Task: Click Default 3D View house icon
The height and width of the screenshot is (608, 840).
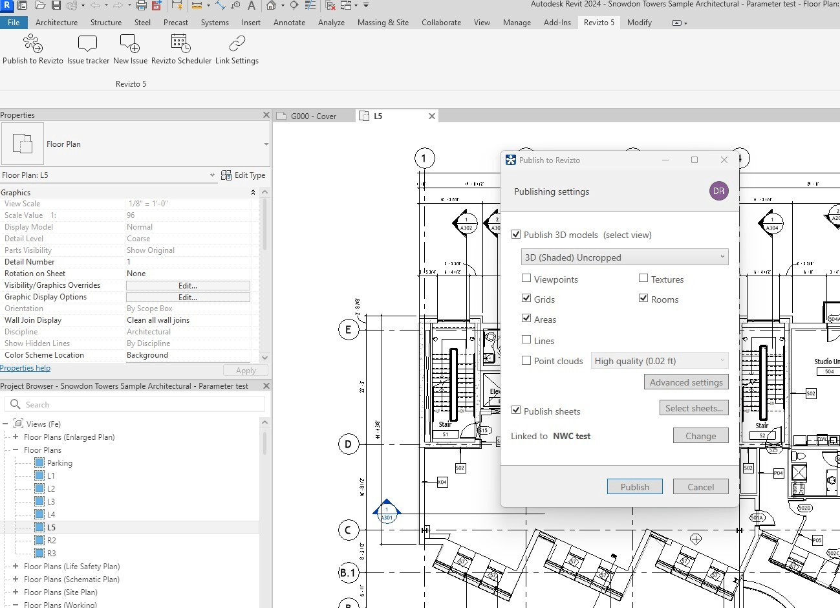Action: [271, 5]
